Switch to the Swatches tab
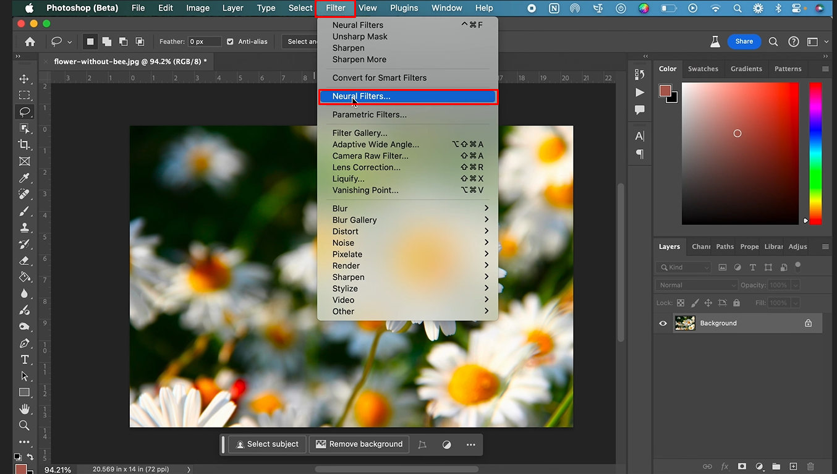 (703, 69)
